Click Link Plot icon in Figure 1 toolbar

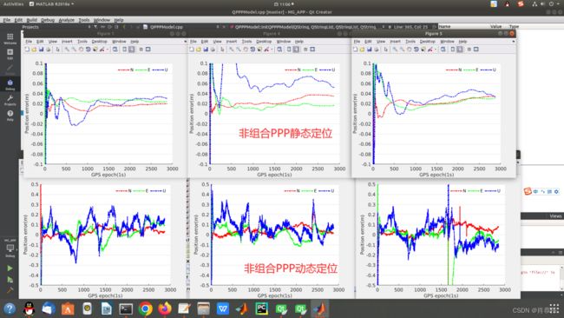115,50
